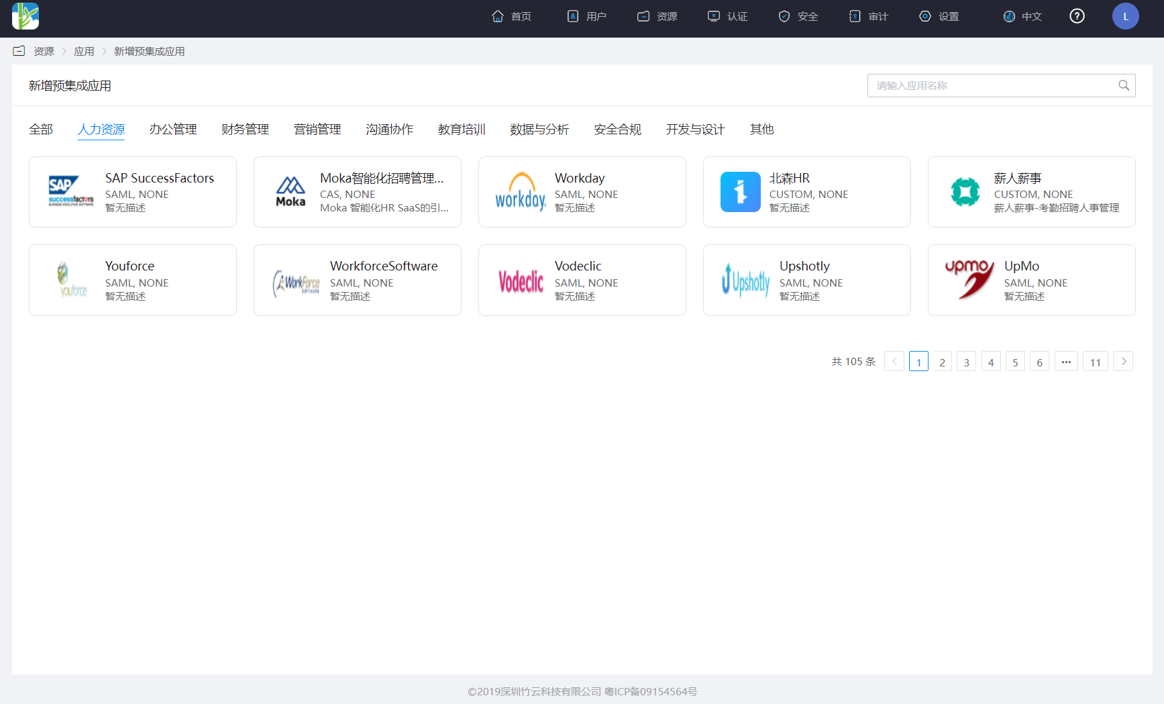The image size is (1164, 704).
Task: Click the home icon beside 首页
Action: [x=498, y=16]
